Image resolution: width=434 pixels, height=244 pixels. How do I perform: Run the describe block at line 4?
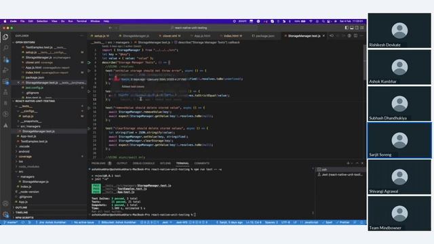coord(89,62)
